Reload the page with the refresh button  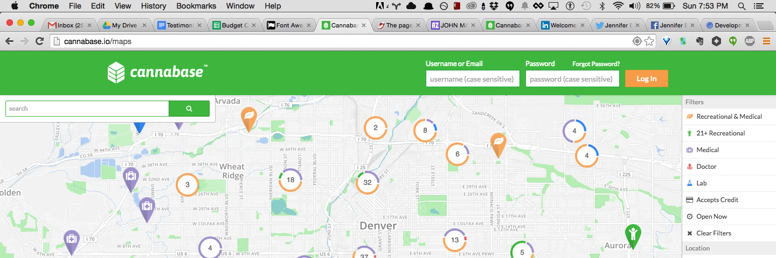coord(39,41)
